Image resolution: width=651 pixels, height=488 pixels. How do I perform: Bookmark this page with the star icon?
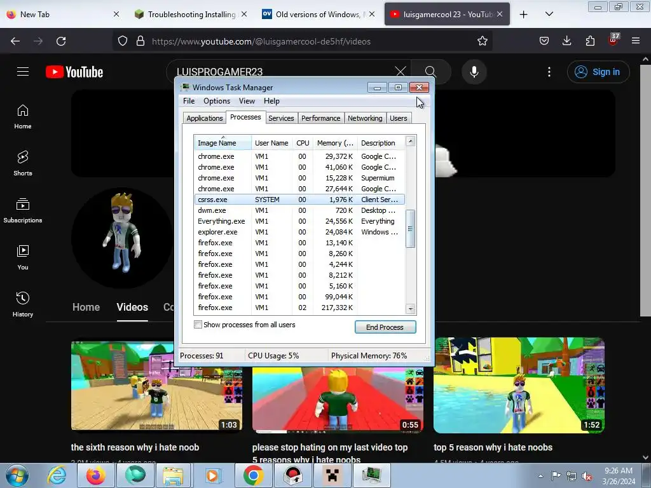coord(482,41)
